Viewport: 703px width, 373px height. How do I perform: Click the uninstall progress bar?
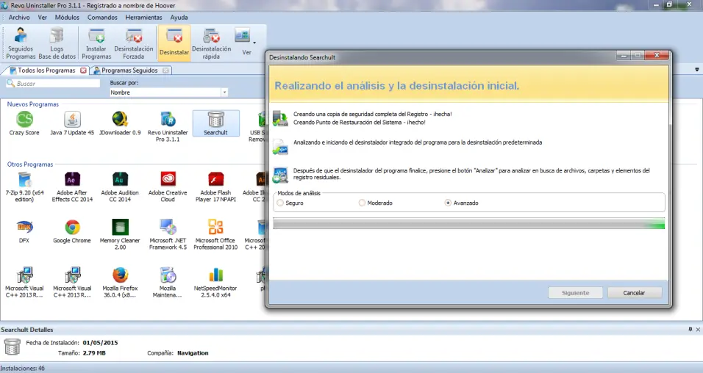click(469, 224)
